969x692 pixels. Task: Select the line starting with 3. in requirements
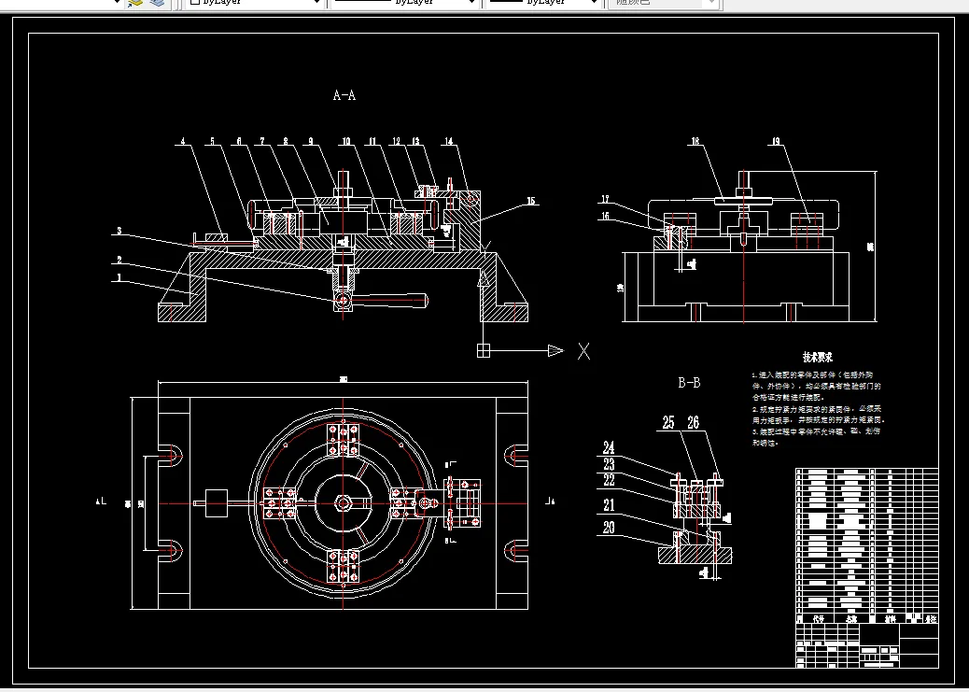point(816,431)
